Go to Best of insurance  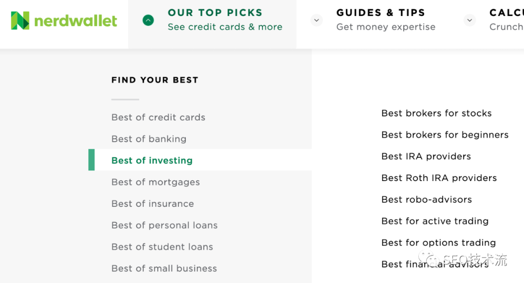click(153, 204)
